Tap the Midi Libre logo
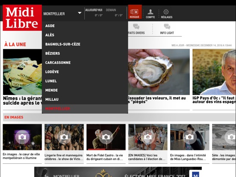 tap(22, 18)
